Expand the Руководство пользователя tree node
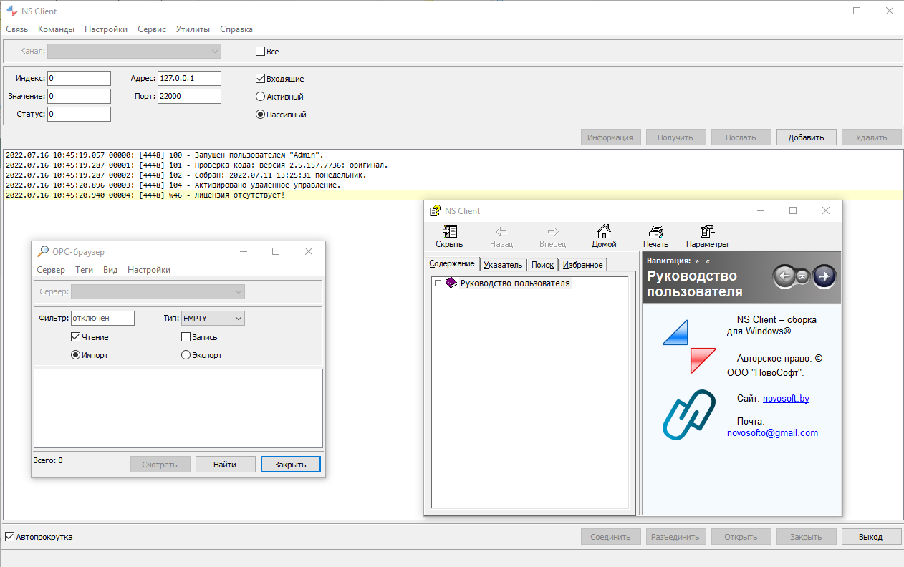The width and height of the screenshot is (904, 567). pos(438,283)
